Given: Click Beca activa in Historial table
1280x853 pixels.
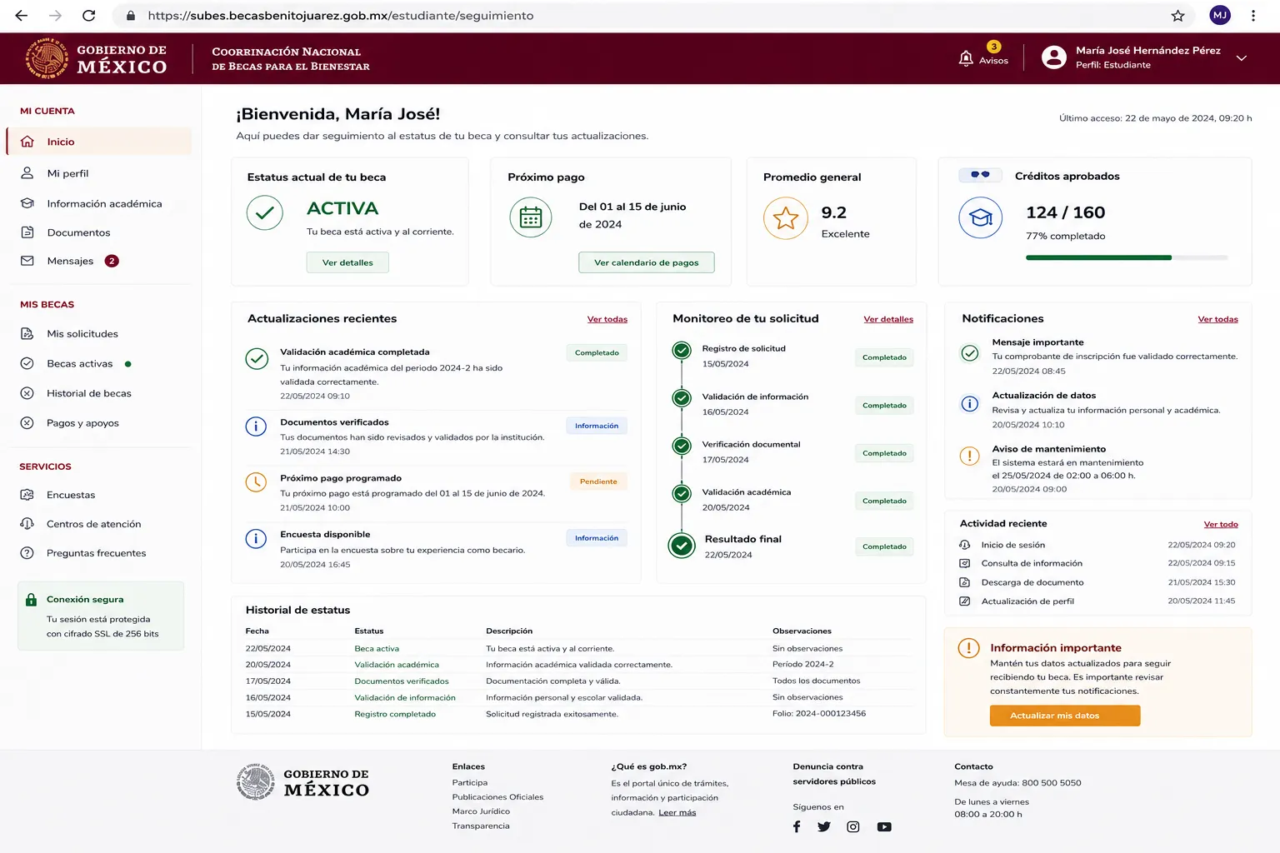Looking at the screenshot, I should coord(377,649).
